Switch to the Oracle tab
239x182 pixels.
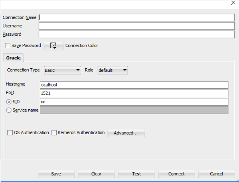14,58
